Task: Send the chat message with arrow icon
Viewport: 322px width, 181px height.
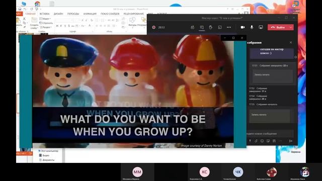Action: [x=291, y=141]
